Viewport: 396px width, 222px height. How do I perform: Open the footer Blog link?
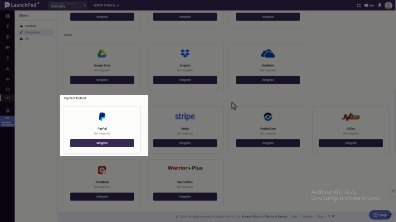click(x=320, y=217)
